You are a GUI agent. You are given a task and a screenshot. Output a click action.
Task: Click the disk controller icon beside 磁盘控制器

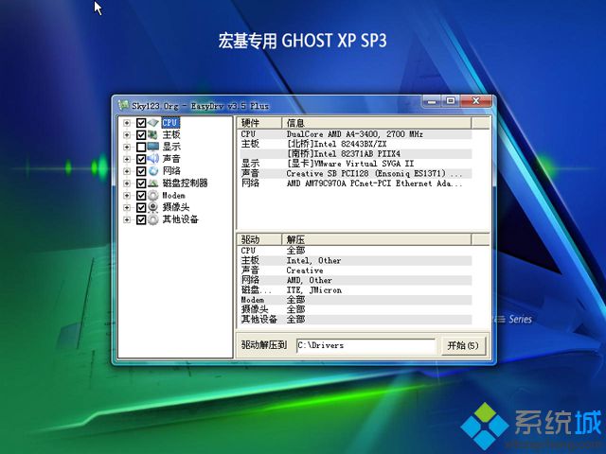click(153, 183)
